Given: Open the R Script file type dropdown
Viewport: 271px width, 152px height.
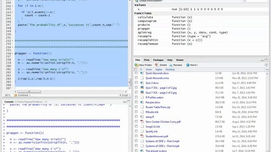Looking at the screenshot, I should tap(125, 95).
